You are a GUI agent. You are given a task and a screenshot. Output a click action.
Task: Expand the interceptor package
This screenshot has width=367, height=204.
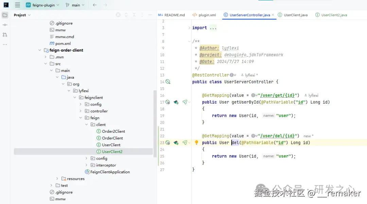pyautogui.click(x=86, y=165)
